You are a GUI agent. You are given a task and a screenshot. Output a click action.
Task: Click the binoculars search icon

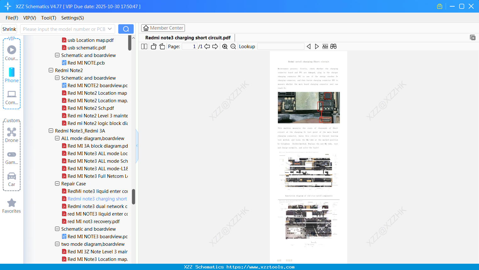(x=333, y=47)
